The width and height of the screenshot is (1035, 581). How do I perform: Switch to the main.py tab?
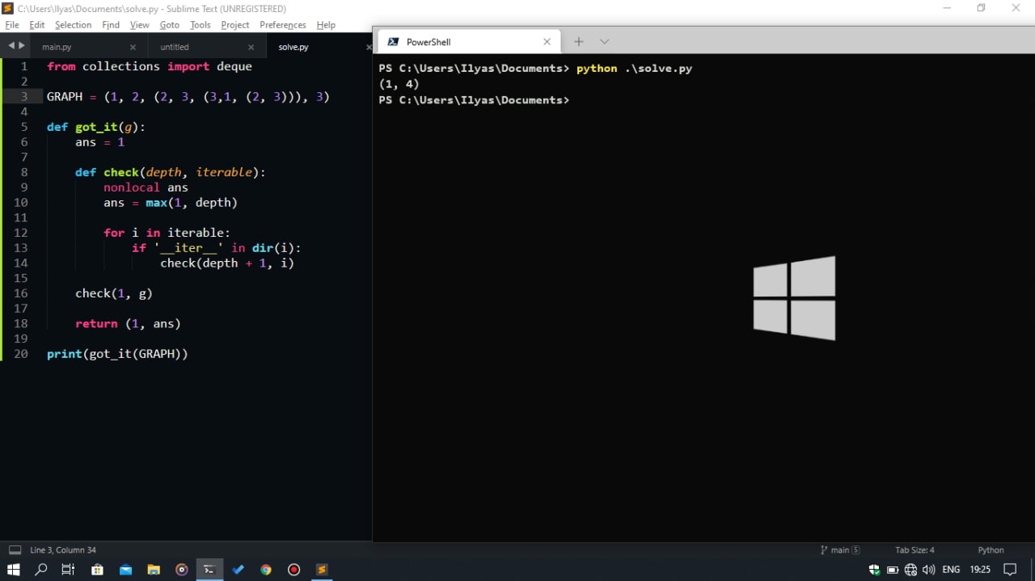(x=57, y=47)
